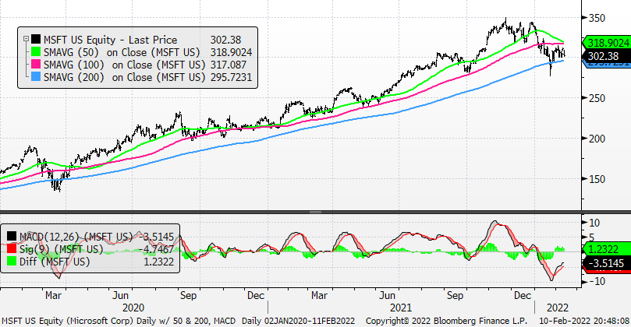Click the 2022 year label on the time axis
631x327 pixels.
point(558,308)
